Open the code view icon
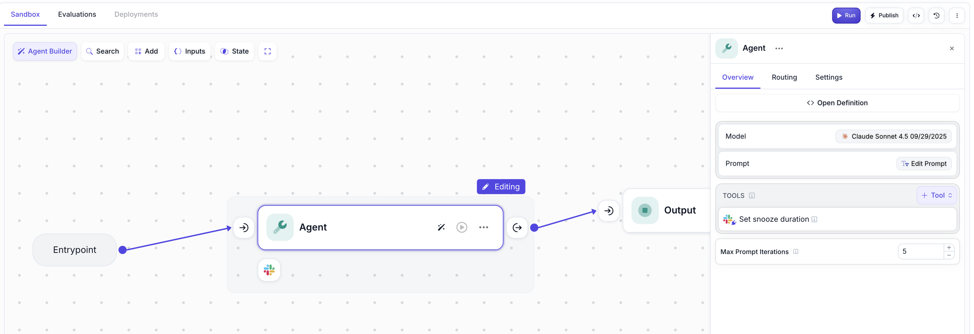974x334 pixels. tap(916, 16)
